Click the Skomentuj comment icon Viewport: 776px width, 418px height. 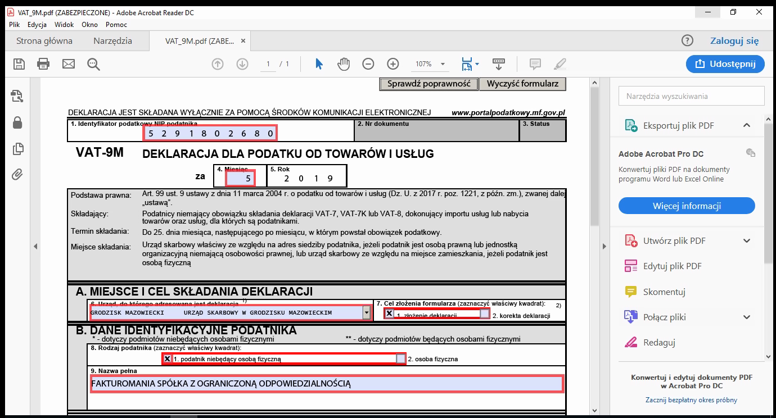[x=631, y=292]
